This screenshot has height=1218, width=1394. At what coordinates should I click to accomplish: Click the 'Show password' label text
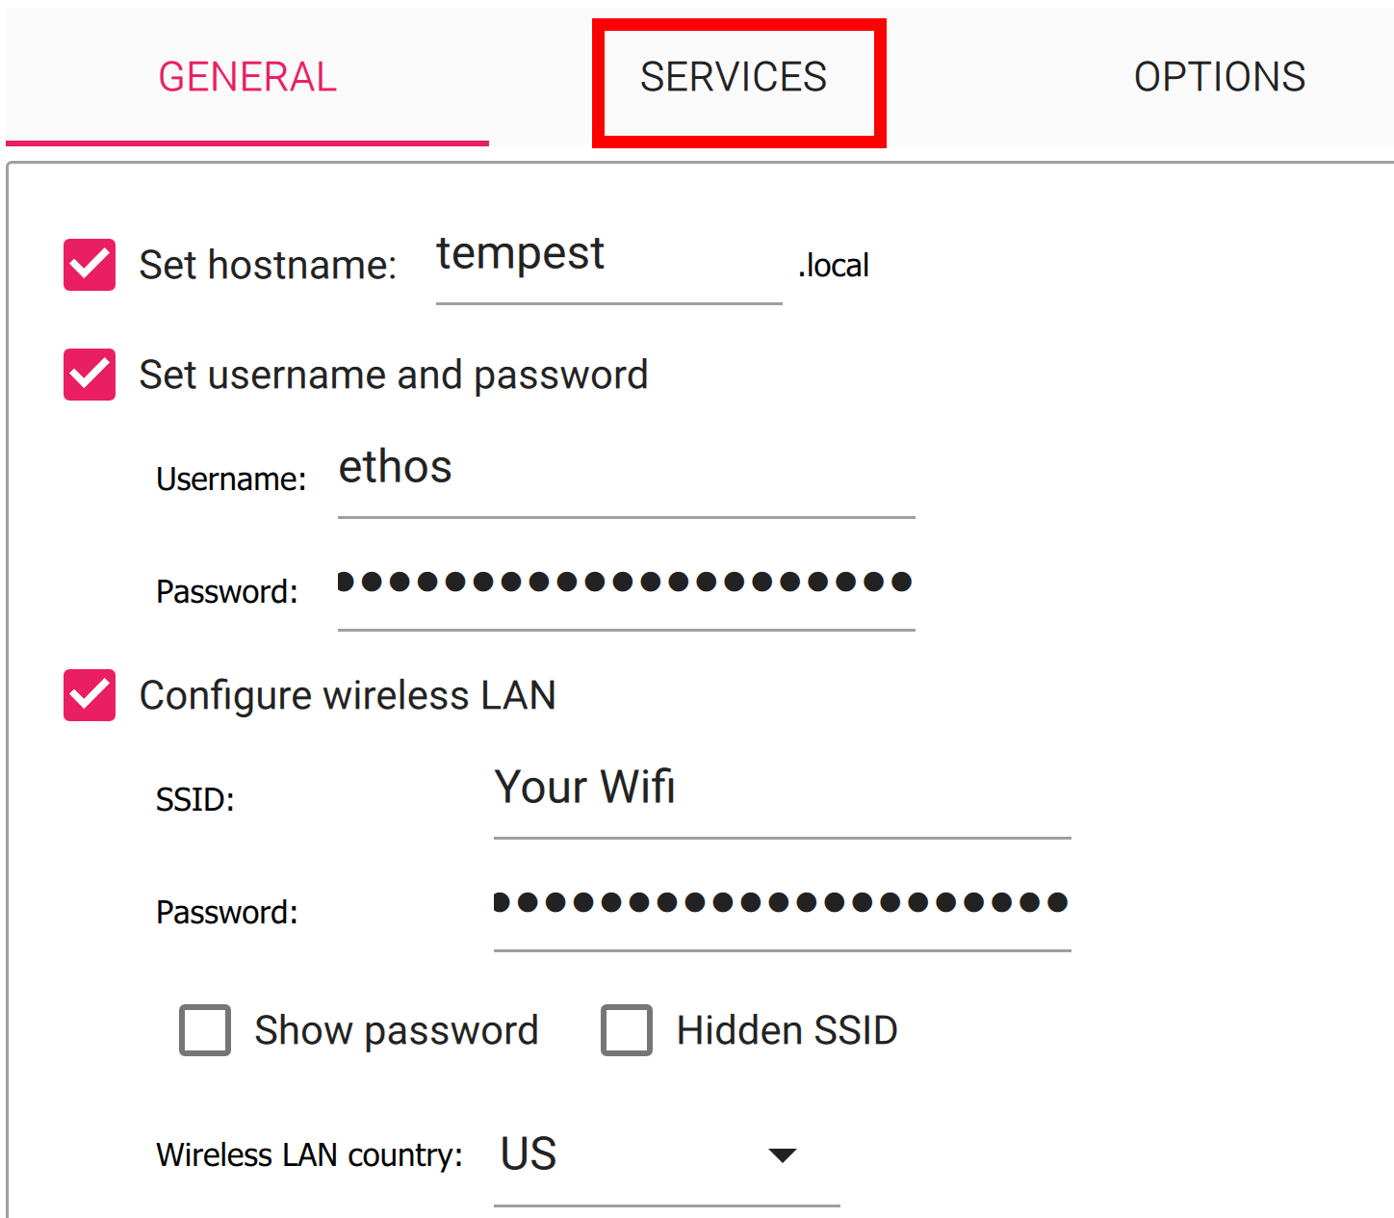(x=396, y=1031)
